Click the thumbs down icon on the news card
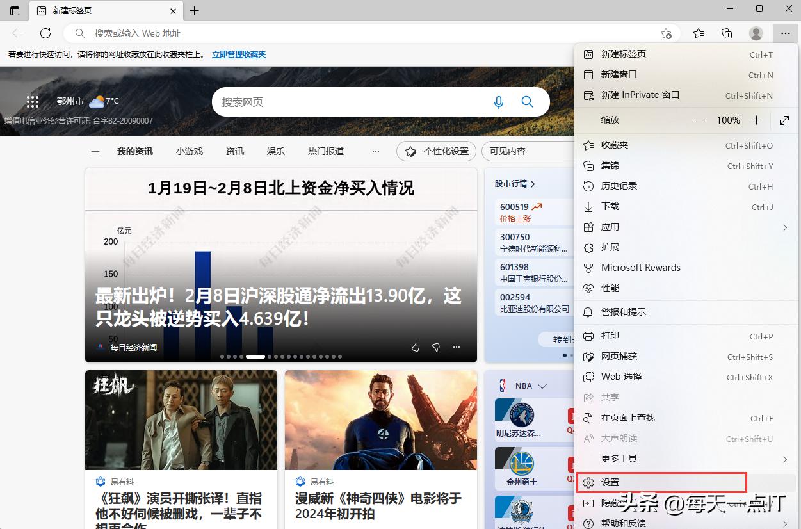Image resolution: width=801 pixels, height=529 pixels. (435, 346)
